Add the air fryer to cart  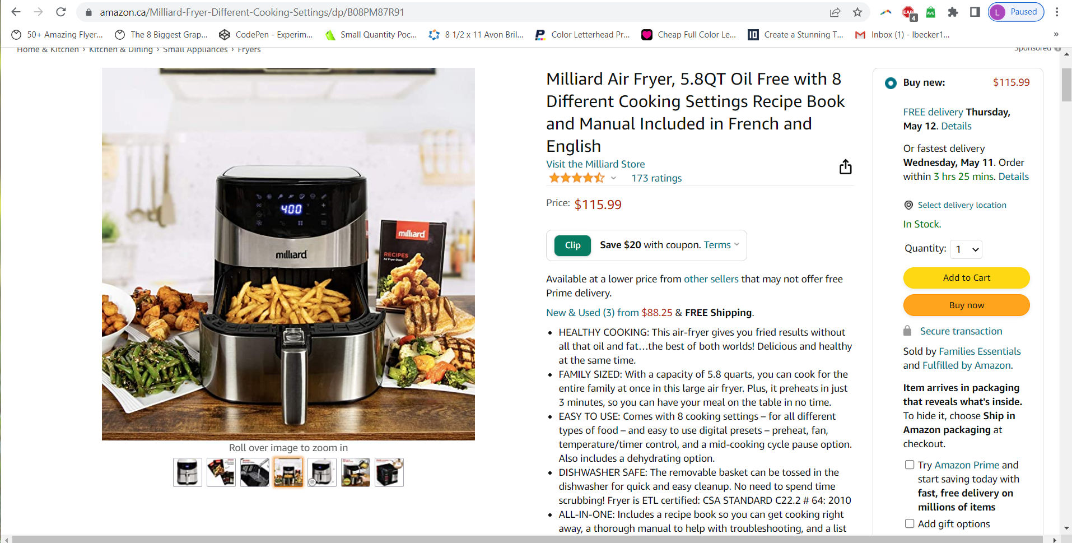click(x=966, y=278)
